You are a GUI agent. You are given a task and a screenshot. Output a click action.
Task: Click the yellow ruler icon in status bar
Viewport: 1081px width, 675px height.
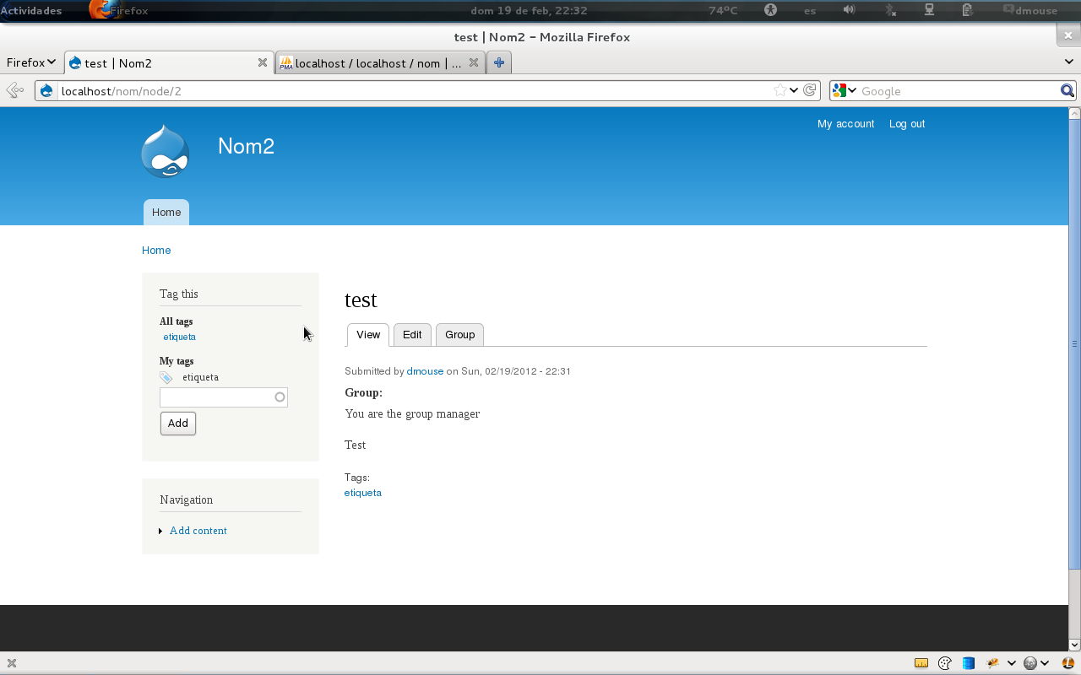[921, 663]
